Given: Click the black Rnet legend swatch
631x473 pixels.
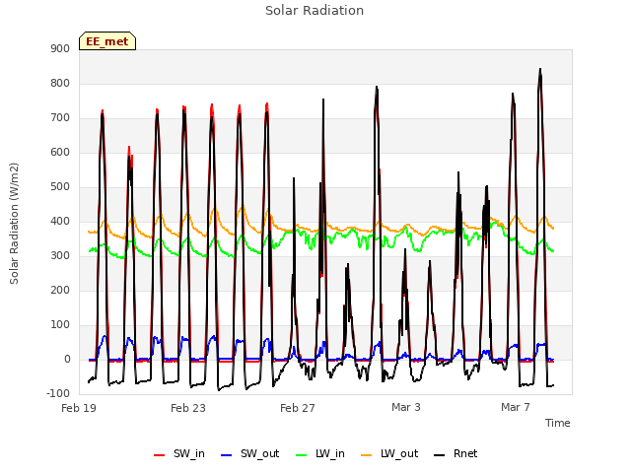Looking at the screenshot, I should [440, 455].
